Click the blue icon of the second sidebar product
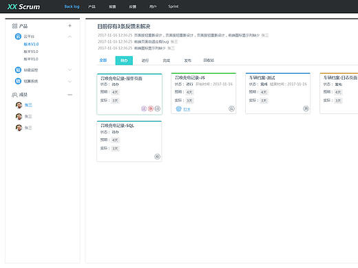The image size is (358, 268). 18,70
